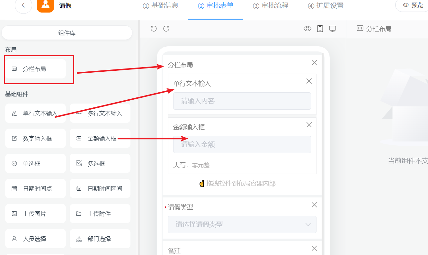Open the 审批流程 step tab
The width and height of the screenshot is (428, 255).
pos(271,5)
